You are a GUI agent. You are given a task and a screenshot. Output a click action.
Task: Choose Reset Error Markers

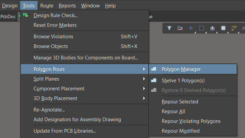tap(85, 25)
